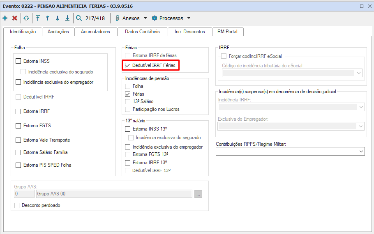Open the Anexos paperclip menu
374x234 pixels.
127,18
